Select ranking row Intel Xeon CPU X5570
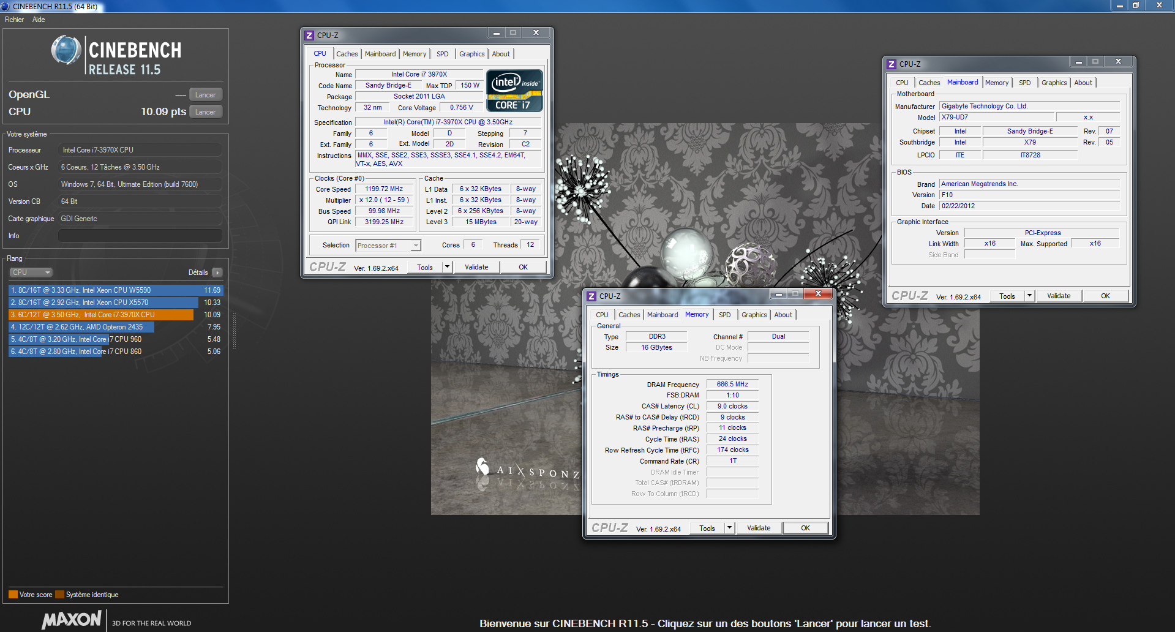The height and width of the screenshot is (632, 1175). [x=116, y=303]
